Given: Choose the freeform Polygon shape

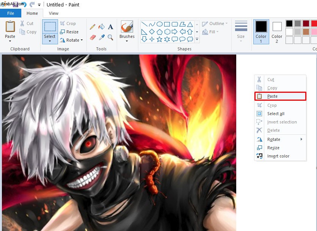Looking at the screenshot, I should click(182, 24).
